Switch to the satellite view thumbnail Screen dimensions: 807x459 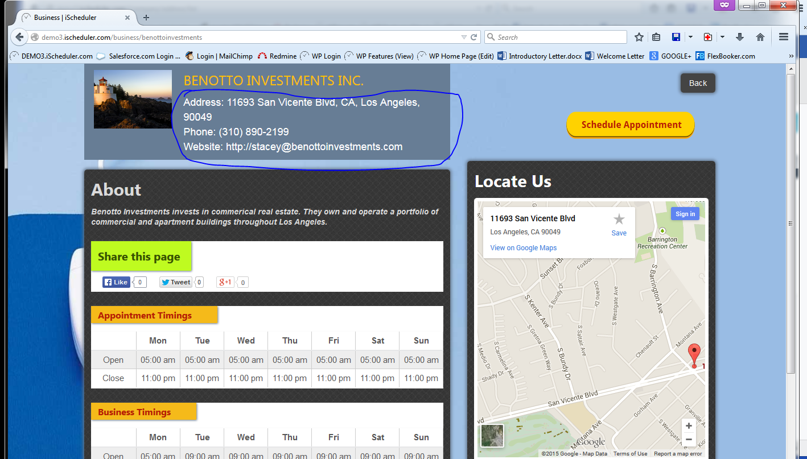pyautogui.click(x=492, y=436)
